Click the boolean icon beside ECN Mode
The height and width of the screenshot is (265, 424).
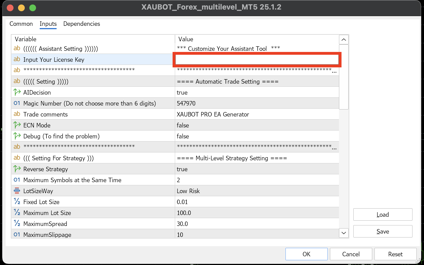[x=17, y=125]
